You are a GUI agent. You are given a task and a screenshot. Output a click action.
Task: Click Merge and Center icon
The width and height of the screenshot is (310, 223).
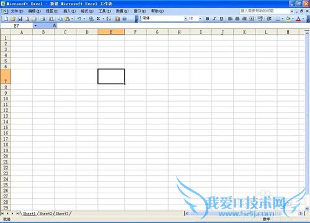tap(251, 19)
